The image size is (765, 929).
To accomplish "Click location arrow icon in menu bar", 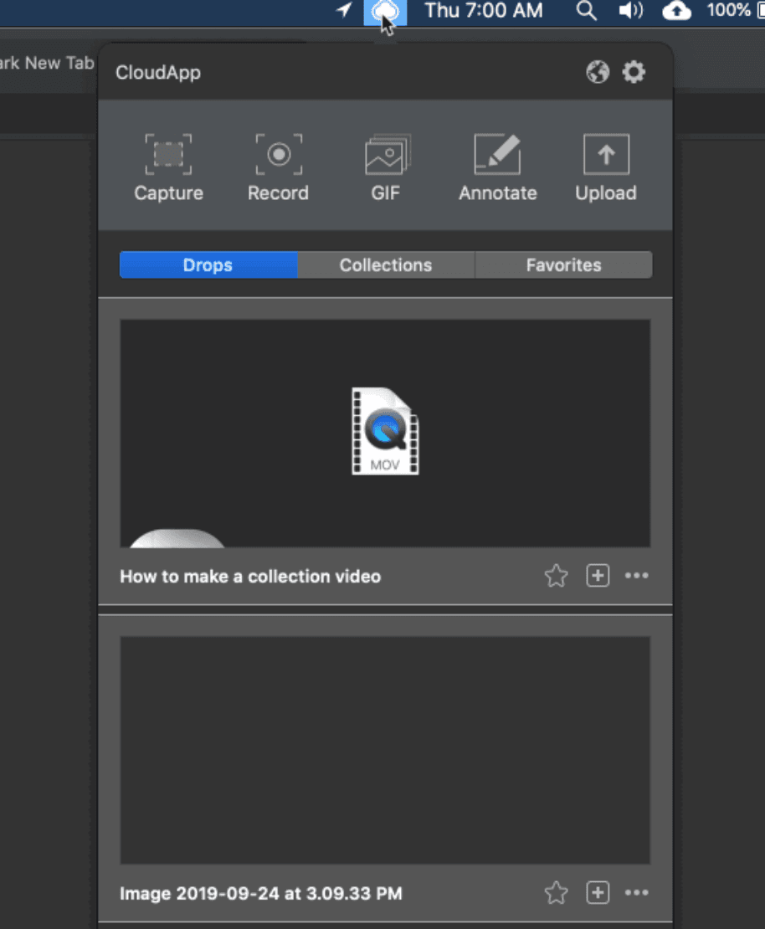I will [x=344, y=10].
